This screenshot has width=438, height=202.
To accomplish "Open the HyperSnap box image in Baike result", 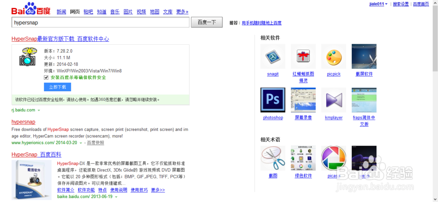I will coord(32,180).
